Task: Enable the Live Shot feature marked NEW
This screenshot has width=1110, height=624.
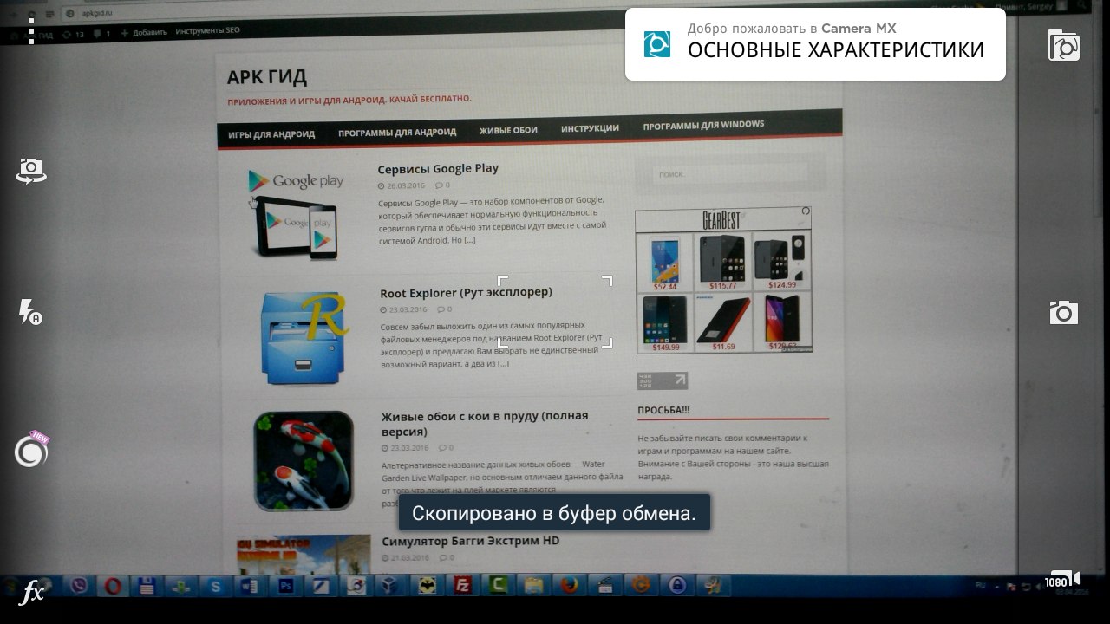Action: (x=31, y=451)
